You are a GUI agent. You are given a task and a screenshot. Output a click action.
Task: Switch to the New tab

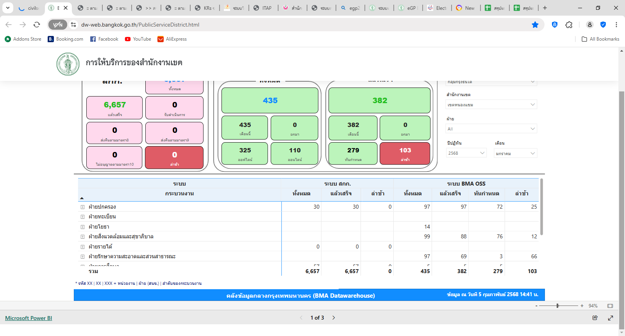pos(466,8)
